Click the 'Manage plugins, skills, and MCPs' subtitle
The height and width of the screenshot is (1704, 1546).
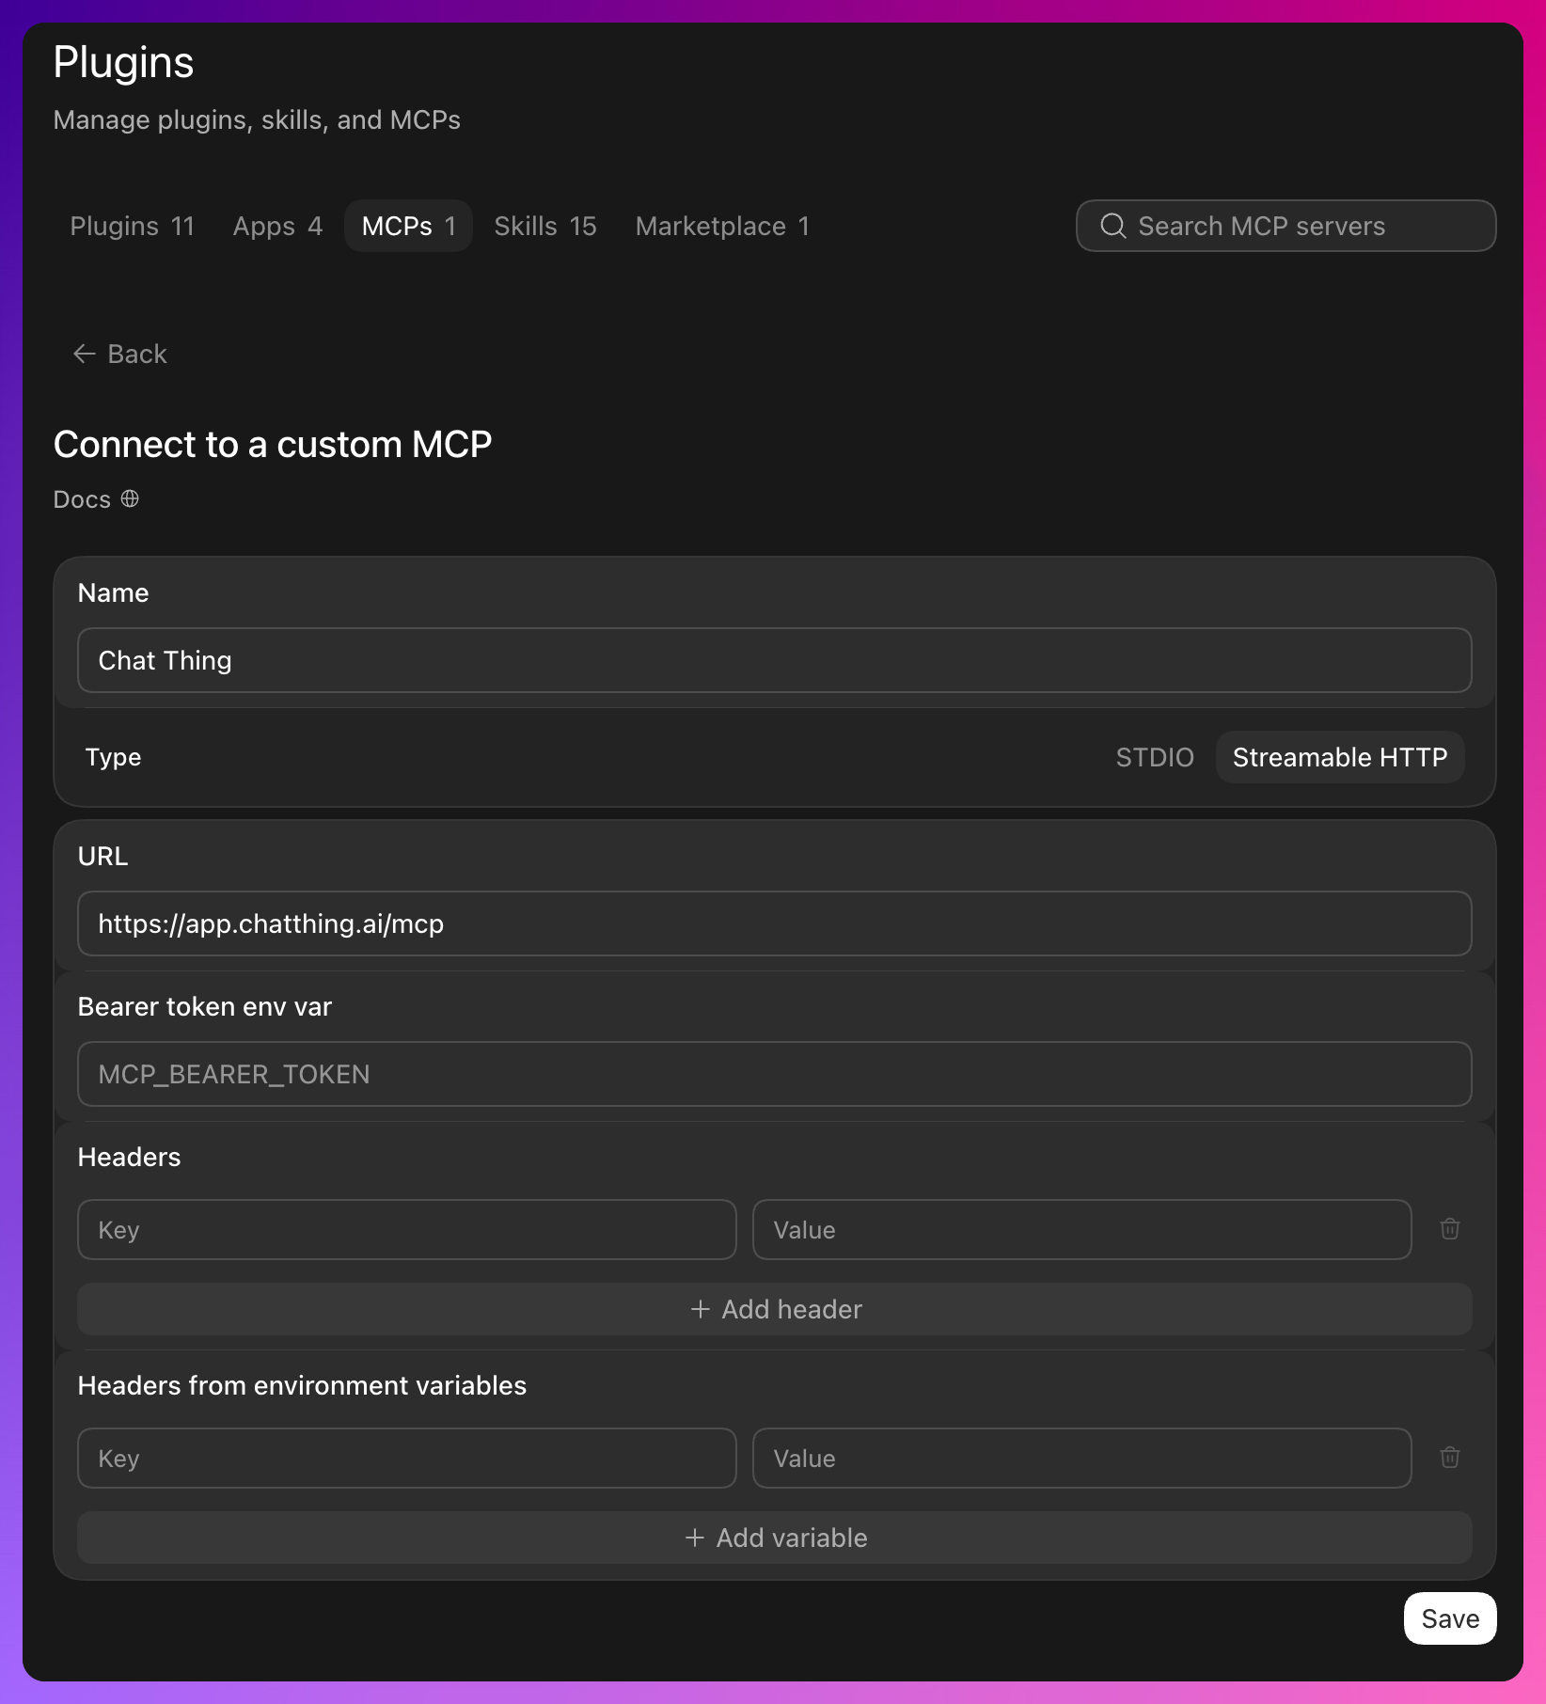(257, 119)
